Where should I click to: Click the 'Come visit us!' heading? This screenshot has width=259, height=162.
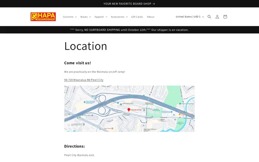[77, 63]
